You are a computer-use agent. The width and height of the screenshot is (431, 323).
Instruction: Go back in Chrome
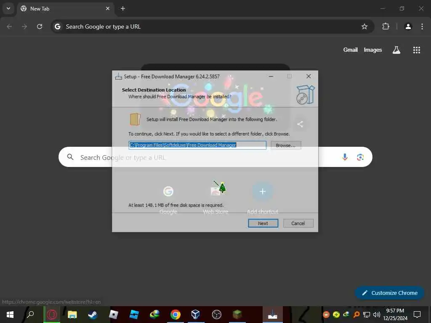coord(9,26)
